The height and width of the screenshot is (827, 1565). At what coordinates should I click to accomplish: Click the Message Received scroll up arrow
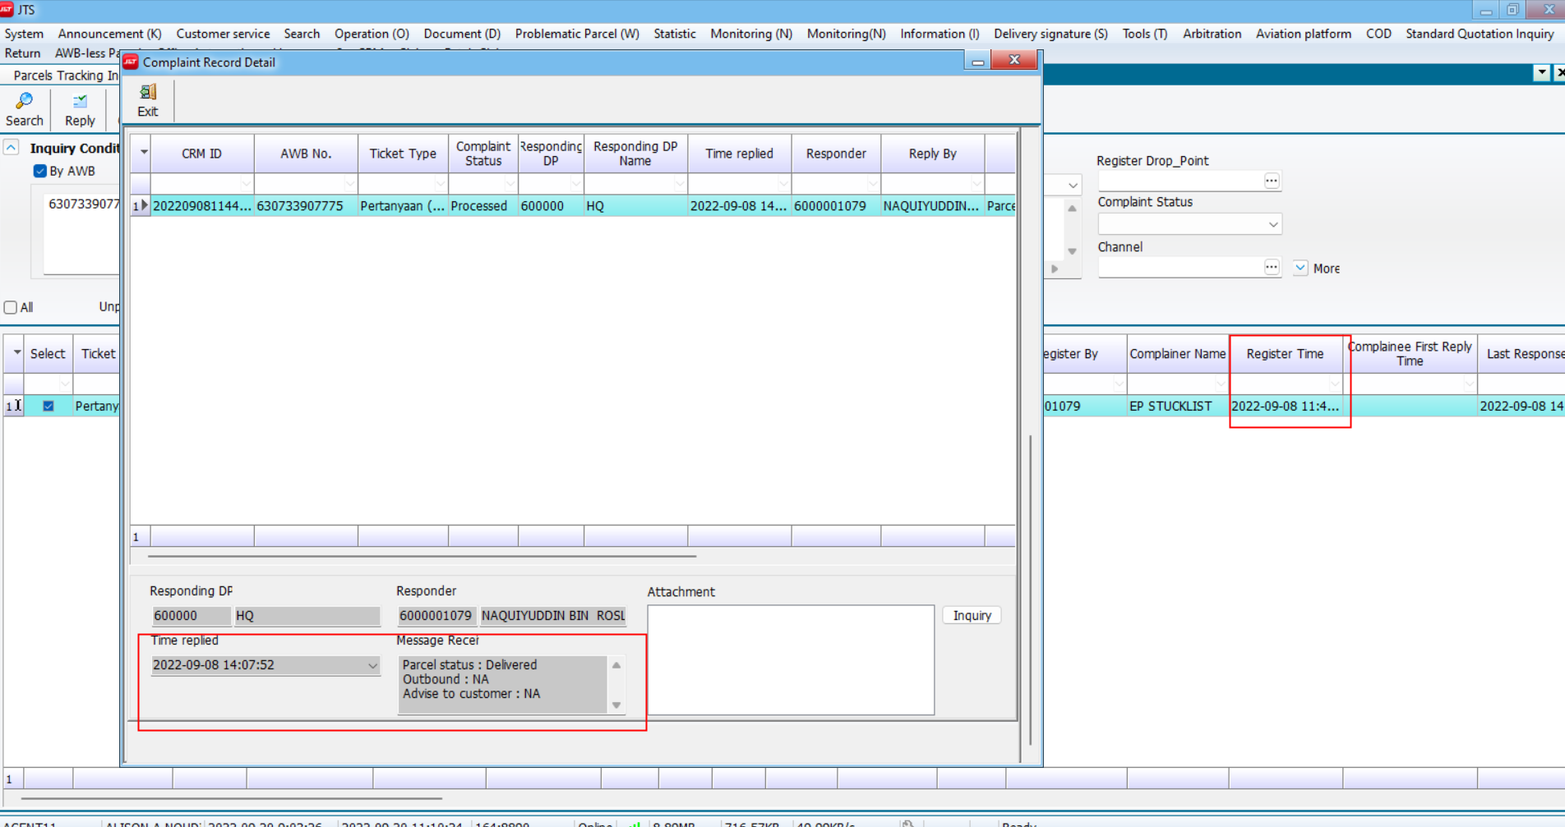point(616,665)
